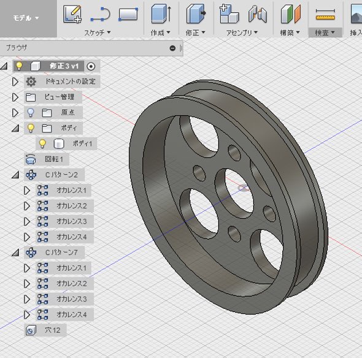Toggle the 原点 folder visibility lightbulb
Viewport: 362px width, 358px height.
tap(31, 113)
